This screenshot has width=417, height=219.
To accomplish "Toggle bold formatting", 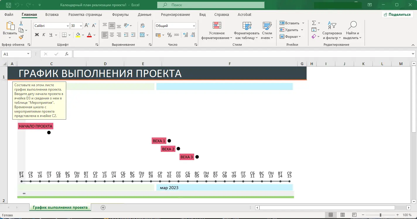I will tap(37, 35).
